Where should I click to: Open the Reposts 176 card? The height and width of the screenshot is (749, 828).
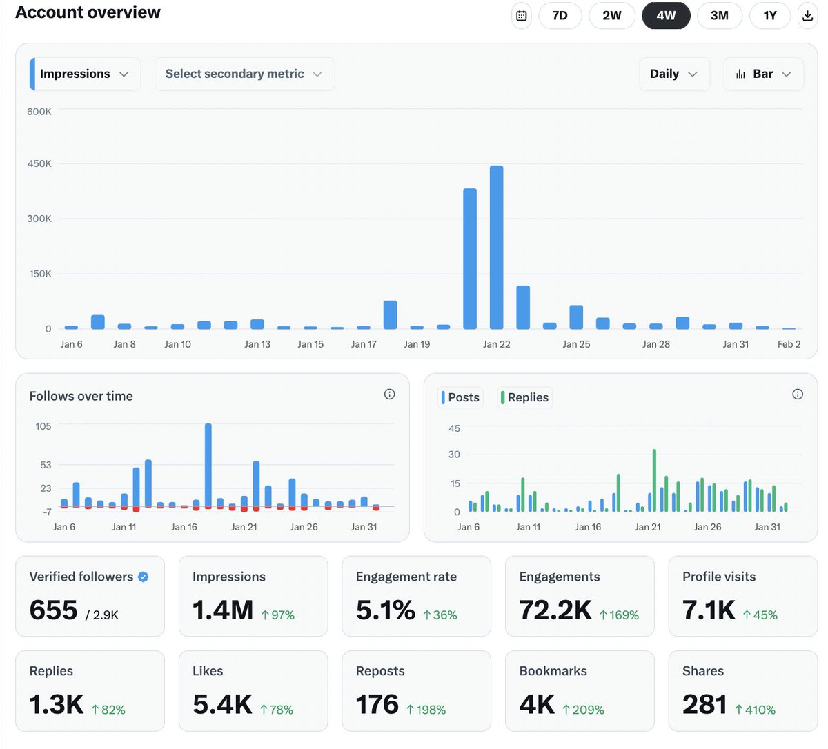click(417, 691)
